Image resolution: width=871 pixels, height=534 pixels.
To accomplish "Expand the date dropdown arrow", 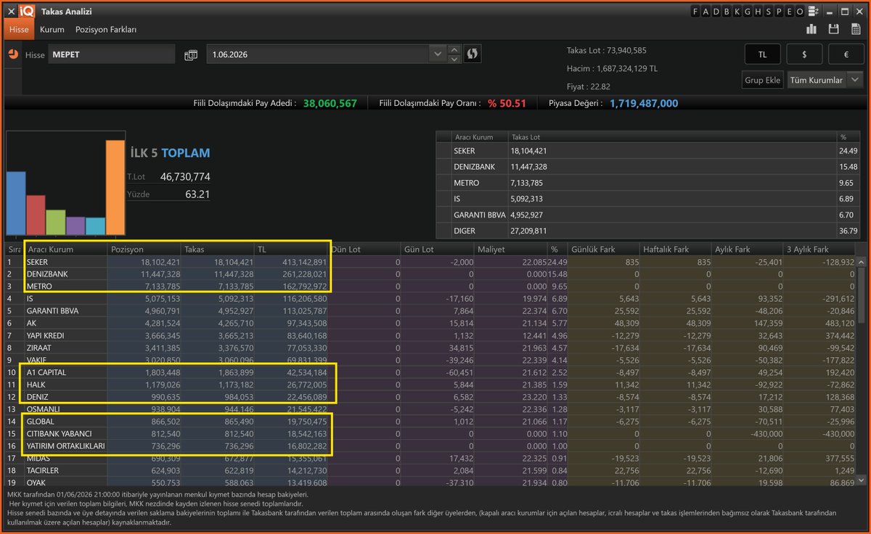I will (x=437, y=54).
